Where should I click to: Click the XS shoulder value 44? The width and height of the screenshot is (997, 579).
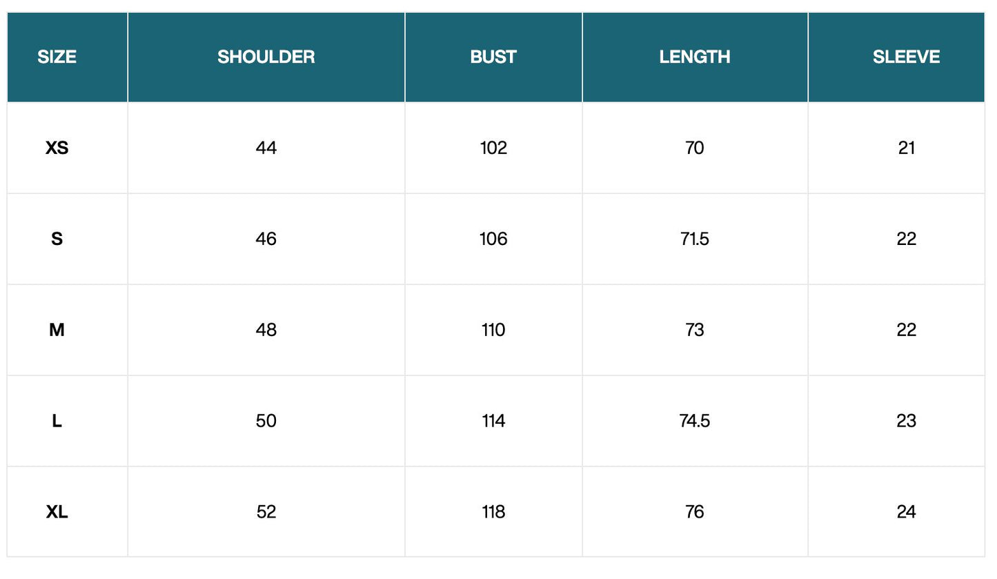(266, 148)
